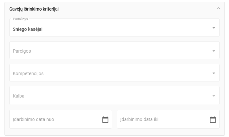
Task: Open the Kalba dropdown field
Action: click(114, 95)
